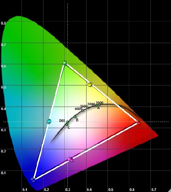Viewport: 171px width, 192px height.
Task: Click the yellow secondary color marker
Action: 90,84
